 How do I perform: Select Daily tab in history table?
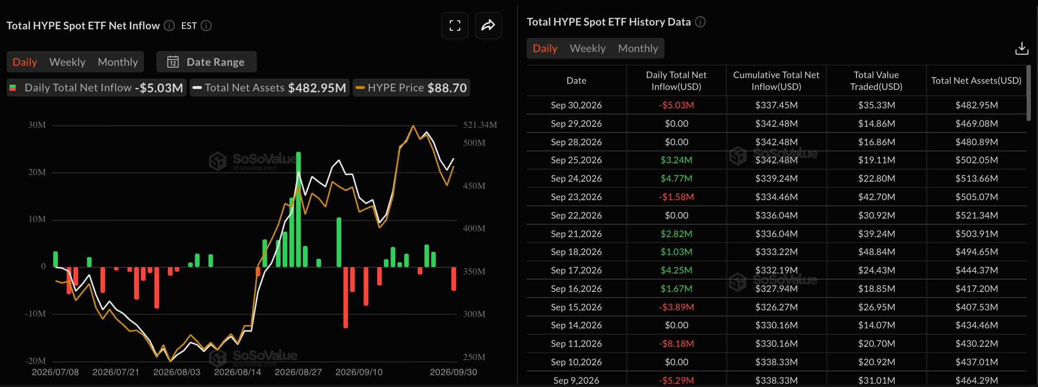coord(545,48)
